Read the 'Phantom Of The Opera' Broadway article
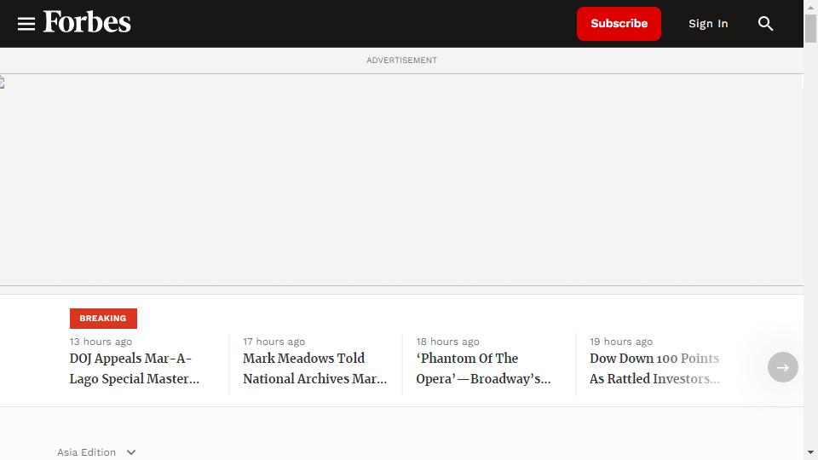818x460 pixels. 483,368
